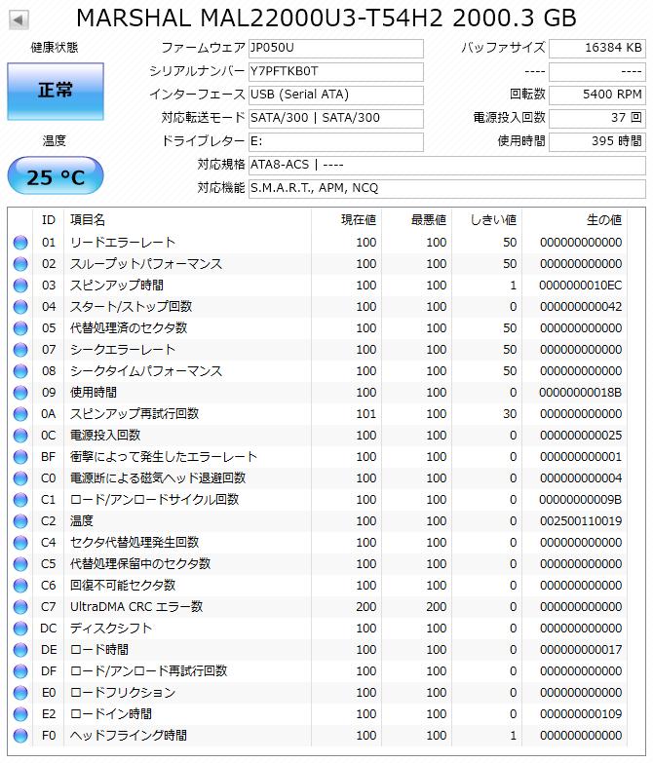Click the blue status orb for リードエラーレート
The image size is (653, 763).
[x=19, y=243]
